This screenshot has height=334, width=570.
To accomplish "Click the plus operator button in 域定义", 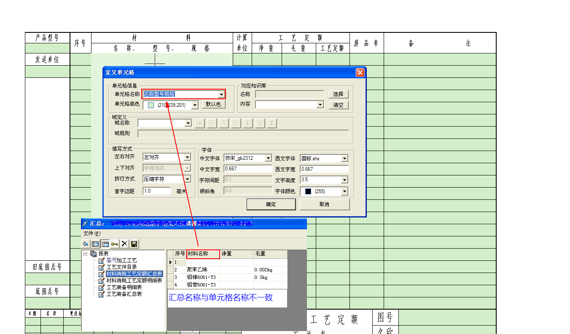I will pos(199,123).
